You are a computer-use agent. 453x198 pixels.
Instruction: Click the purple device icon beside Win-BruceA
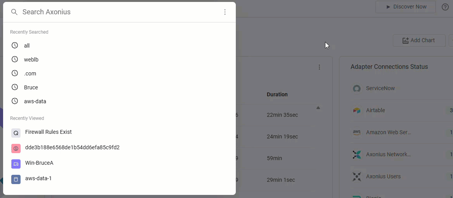16,164
